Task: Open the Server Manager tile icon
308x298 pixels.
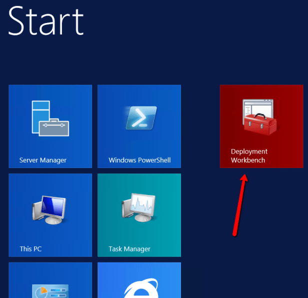Action: [50, 118]
